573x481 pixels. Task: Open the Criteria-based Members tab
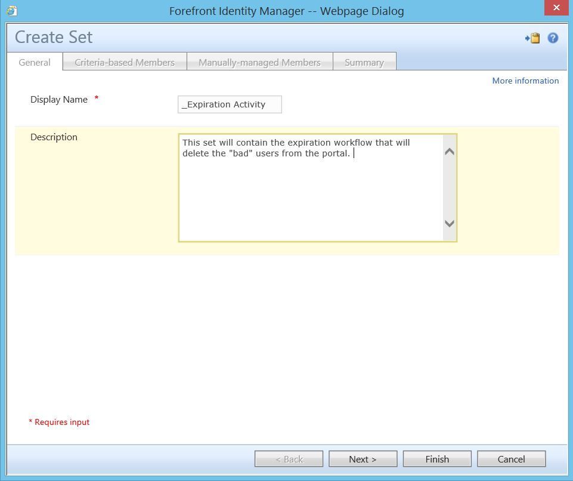click(x=125, y=62)
